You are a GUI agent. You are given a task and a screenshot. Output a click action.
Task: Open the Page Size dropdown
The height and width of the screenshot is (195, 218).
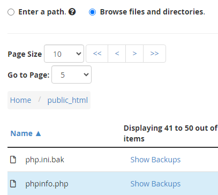(64, 54)
